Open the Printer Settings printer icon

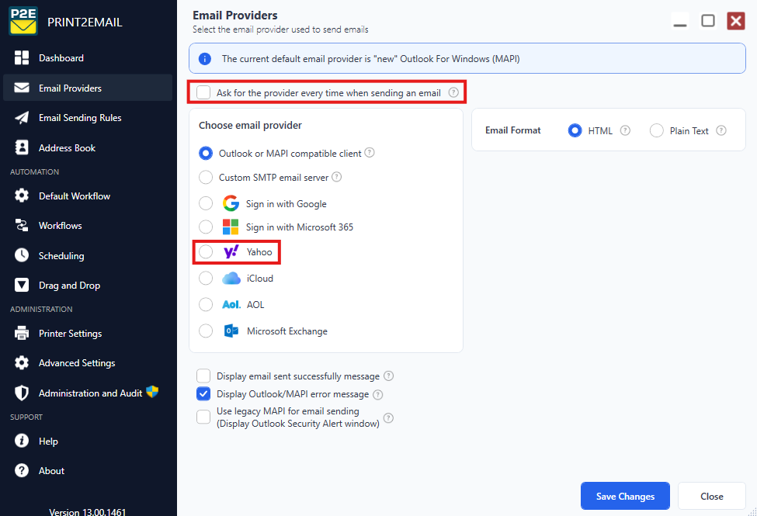click(x=21, y=333)
